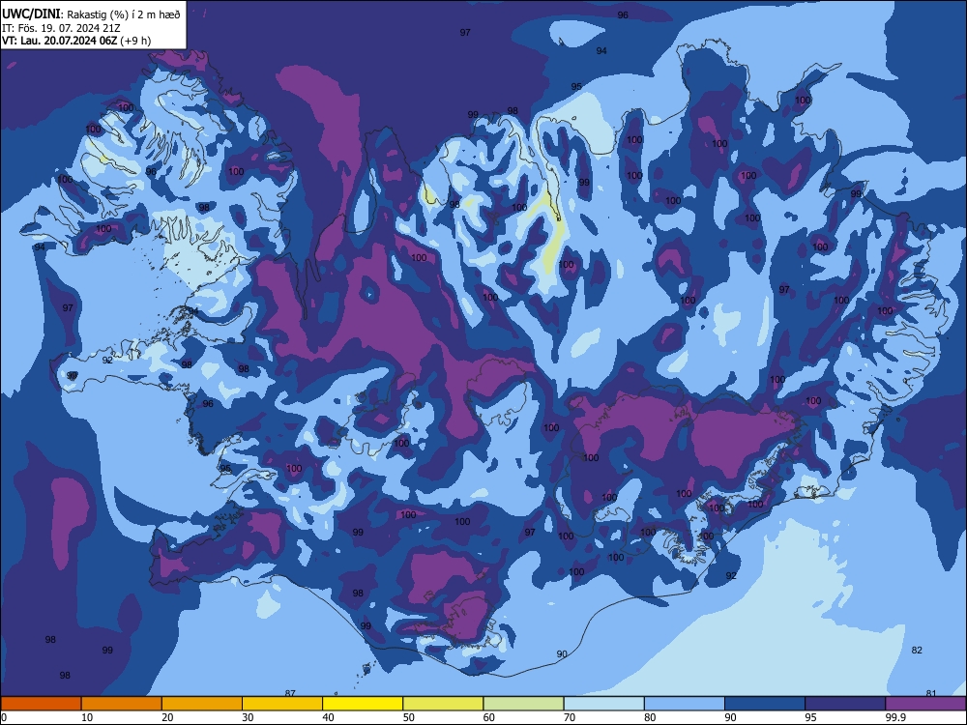Select the legend scale label '10'
This screenshot has height=725, width=967.
pyautogui.click(x=87, y=717)
